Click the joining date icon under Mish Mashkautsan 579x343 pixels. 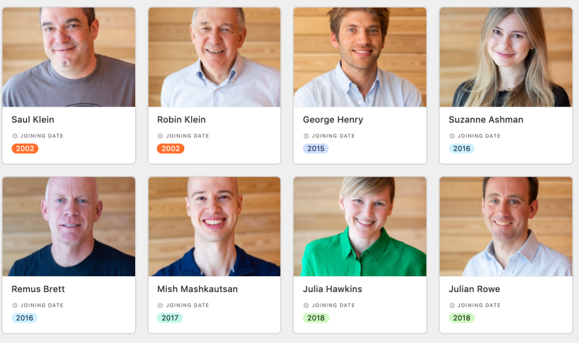tap(160, 305)
